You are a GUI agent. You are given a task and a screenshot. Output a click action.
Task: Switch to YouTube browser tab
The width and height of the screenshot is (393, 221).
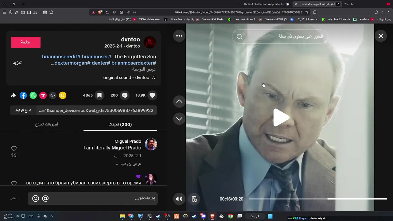pyautogui.click(x=367, y=4)
